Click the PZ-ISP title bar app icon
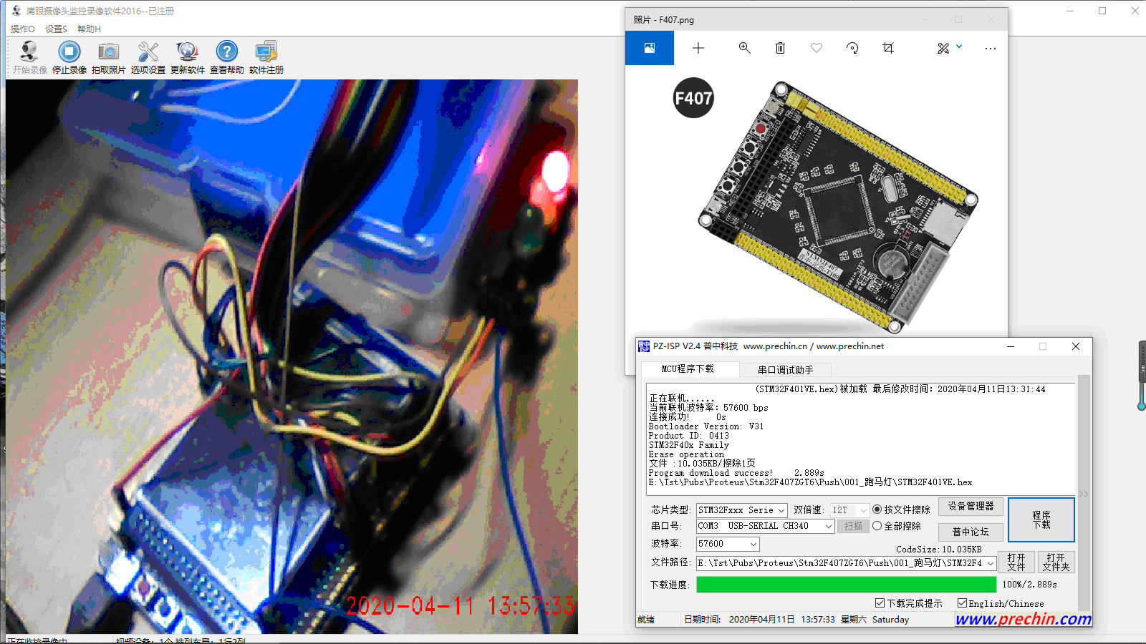Viewport: 1146px width, 644px height. click(644, 346)
